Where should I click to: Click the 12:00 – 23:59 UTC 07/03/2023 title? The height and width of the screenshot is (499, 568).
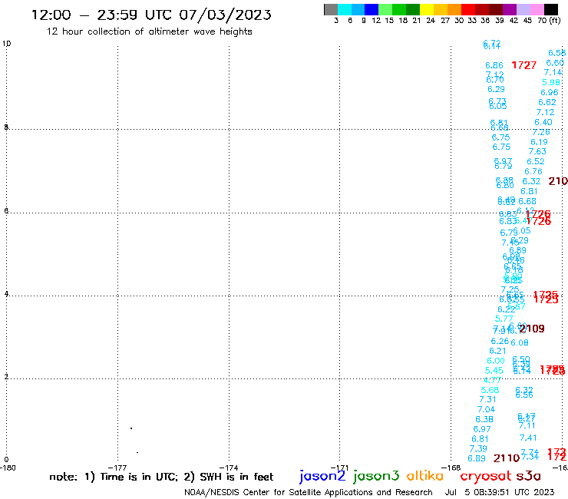point(151,15)
